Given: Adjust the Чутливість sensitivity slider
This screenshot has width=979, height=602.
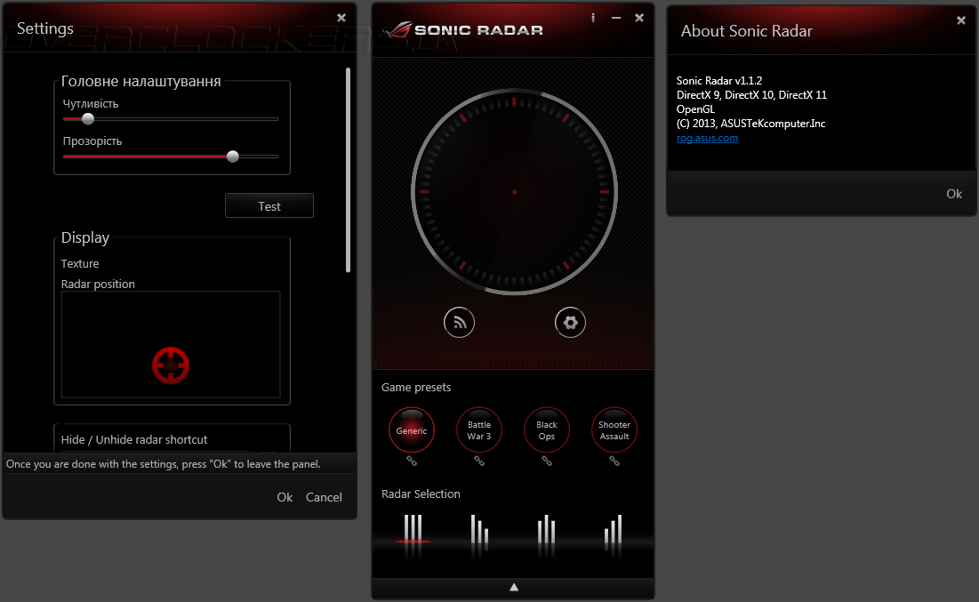Looking at the screenshot, I should (x=171, y=118).
